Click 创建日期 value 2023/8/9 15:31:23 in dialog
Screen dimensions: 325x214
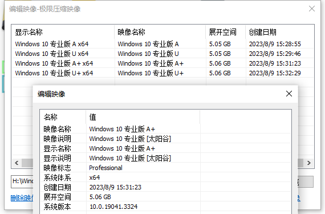click(x=115, y=187)
